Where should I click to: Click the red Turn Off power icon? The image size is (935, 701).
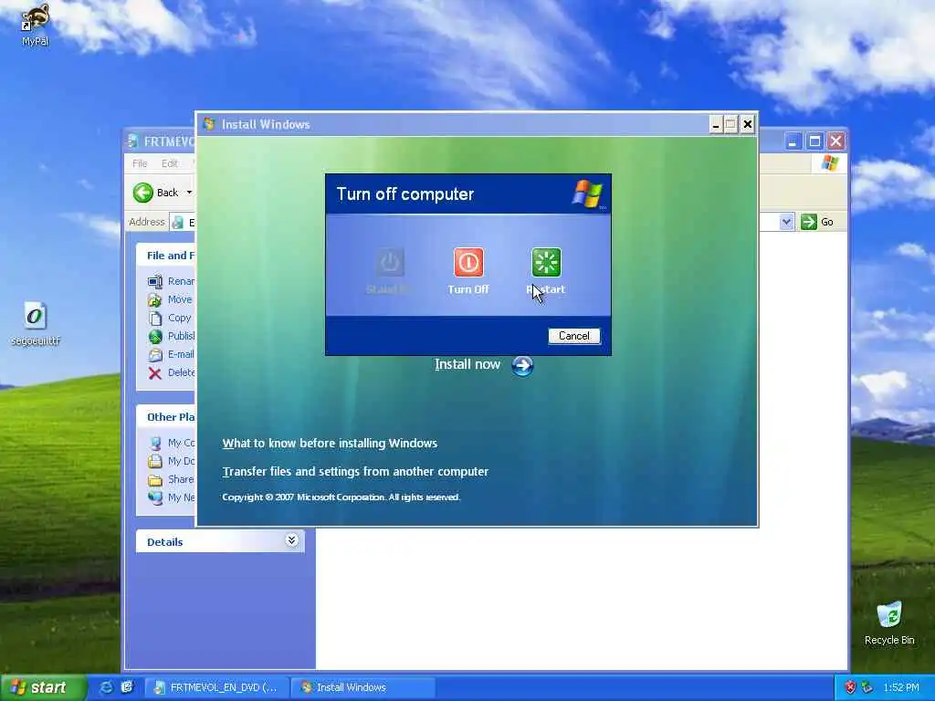468,262
